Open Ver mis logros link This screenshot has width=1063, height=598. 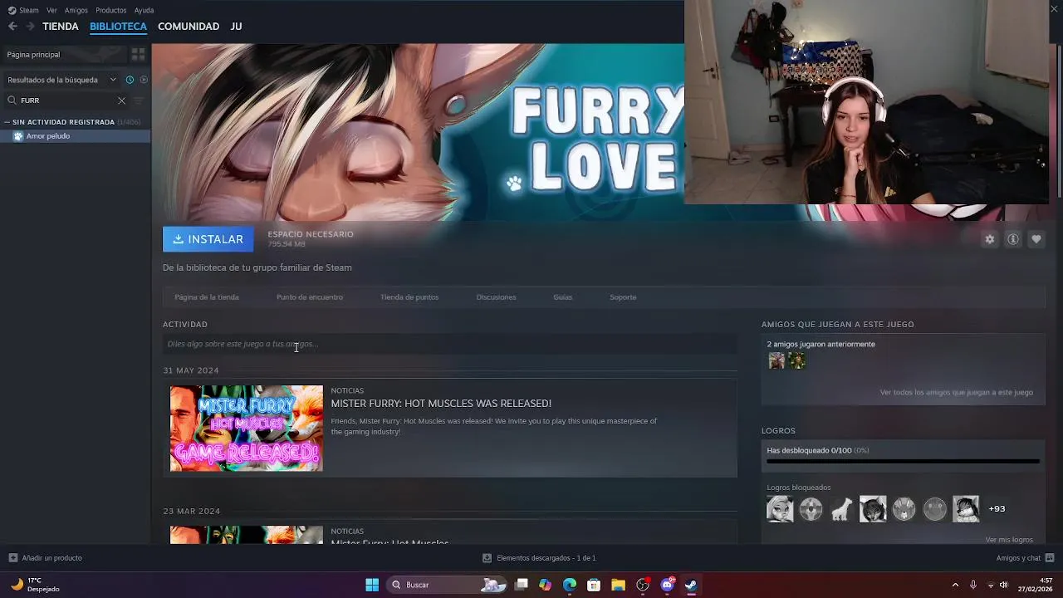pyautogui.click(x=1009, y=540)
